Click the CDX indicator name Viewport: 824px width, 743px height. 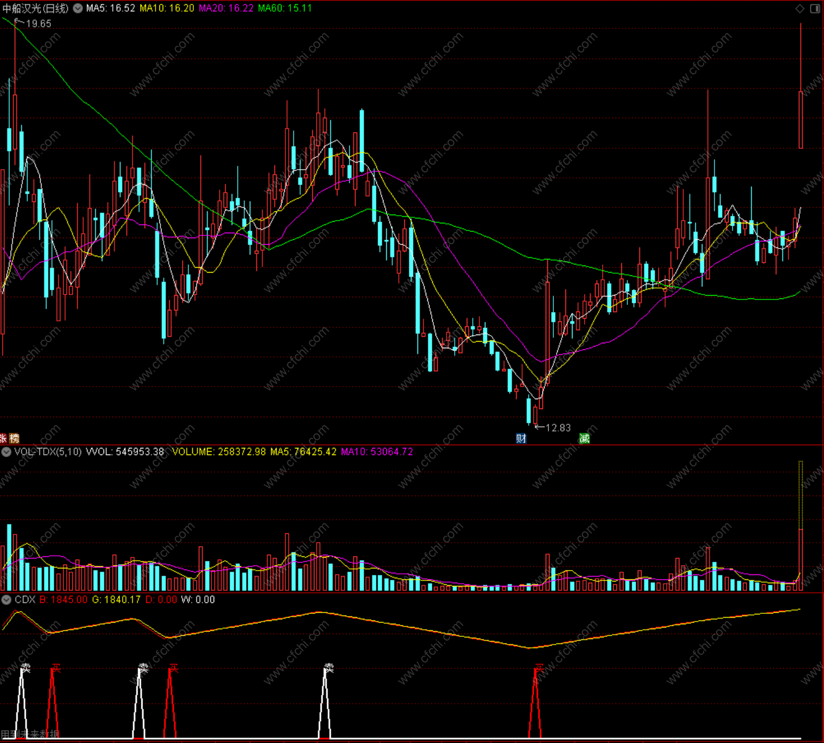[x=25, y=600]
